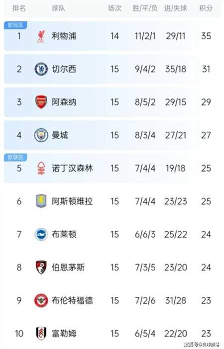Image resolution: width=224 pixels, height=349 pixels.
Task: Click the Aston Villa crest
Action: (41, 201)
